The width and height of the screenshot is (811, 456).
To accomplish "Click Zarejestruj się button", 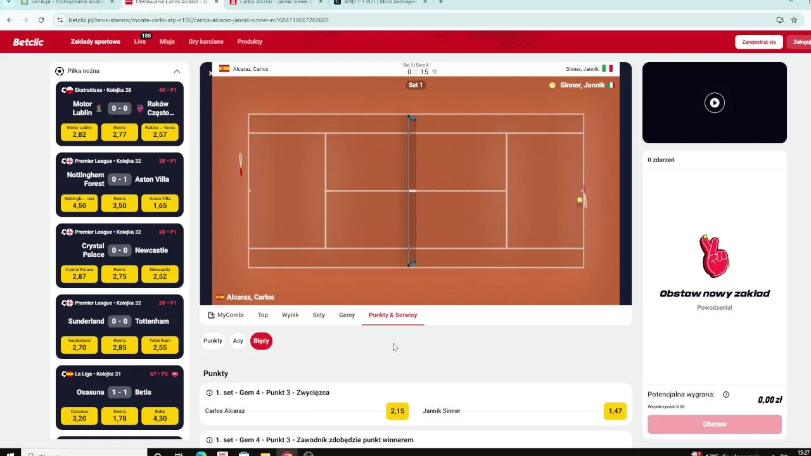I will coord(759,42).
